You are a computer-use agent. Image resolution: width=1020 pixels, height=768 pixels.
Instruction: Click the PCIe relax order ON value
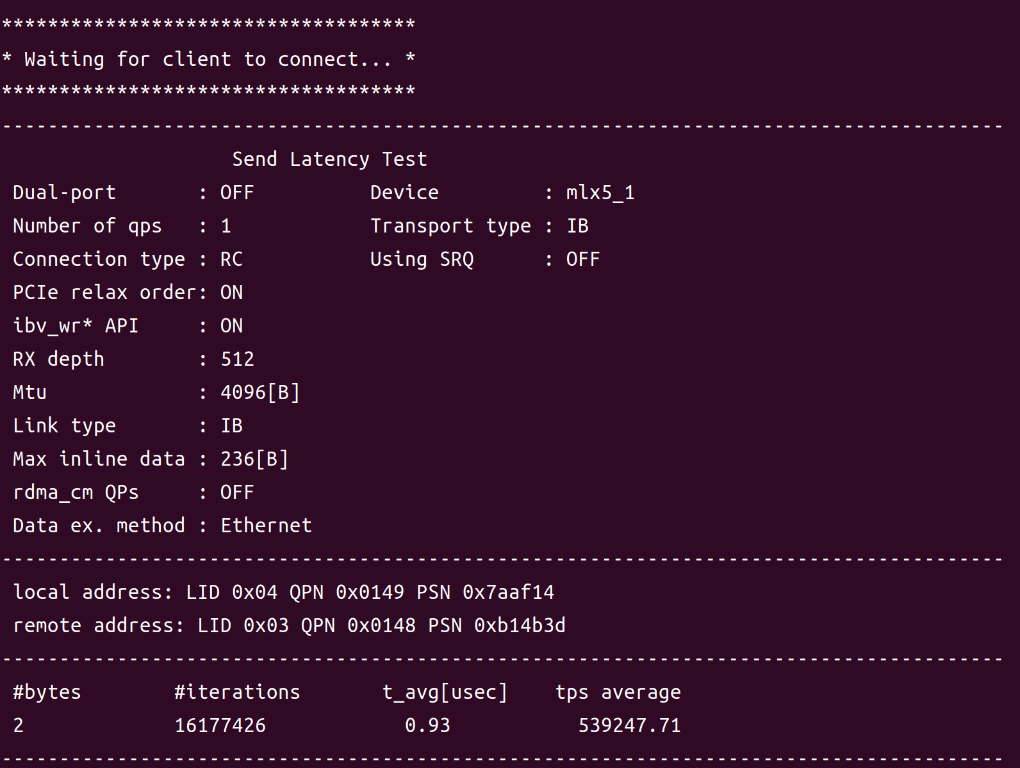(231, 293)
